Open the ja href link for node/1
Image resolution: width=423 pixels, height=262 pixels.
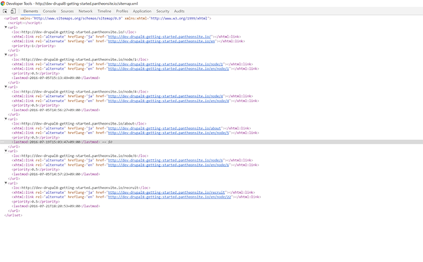166,64
